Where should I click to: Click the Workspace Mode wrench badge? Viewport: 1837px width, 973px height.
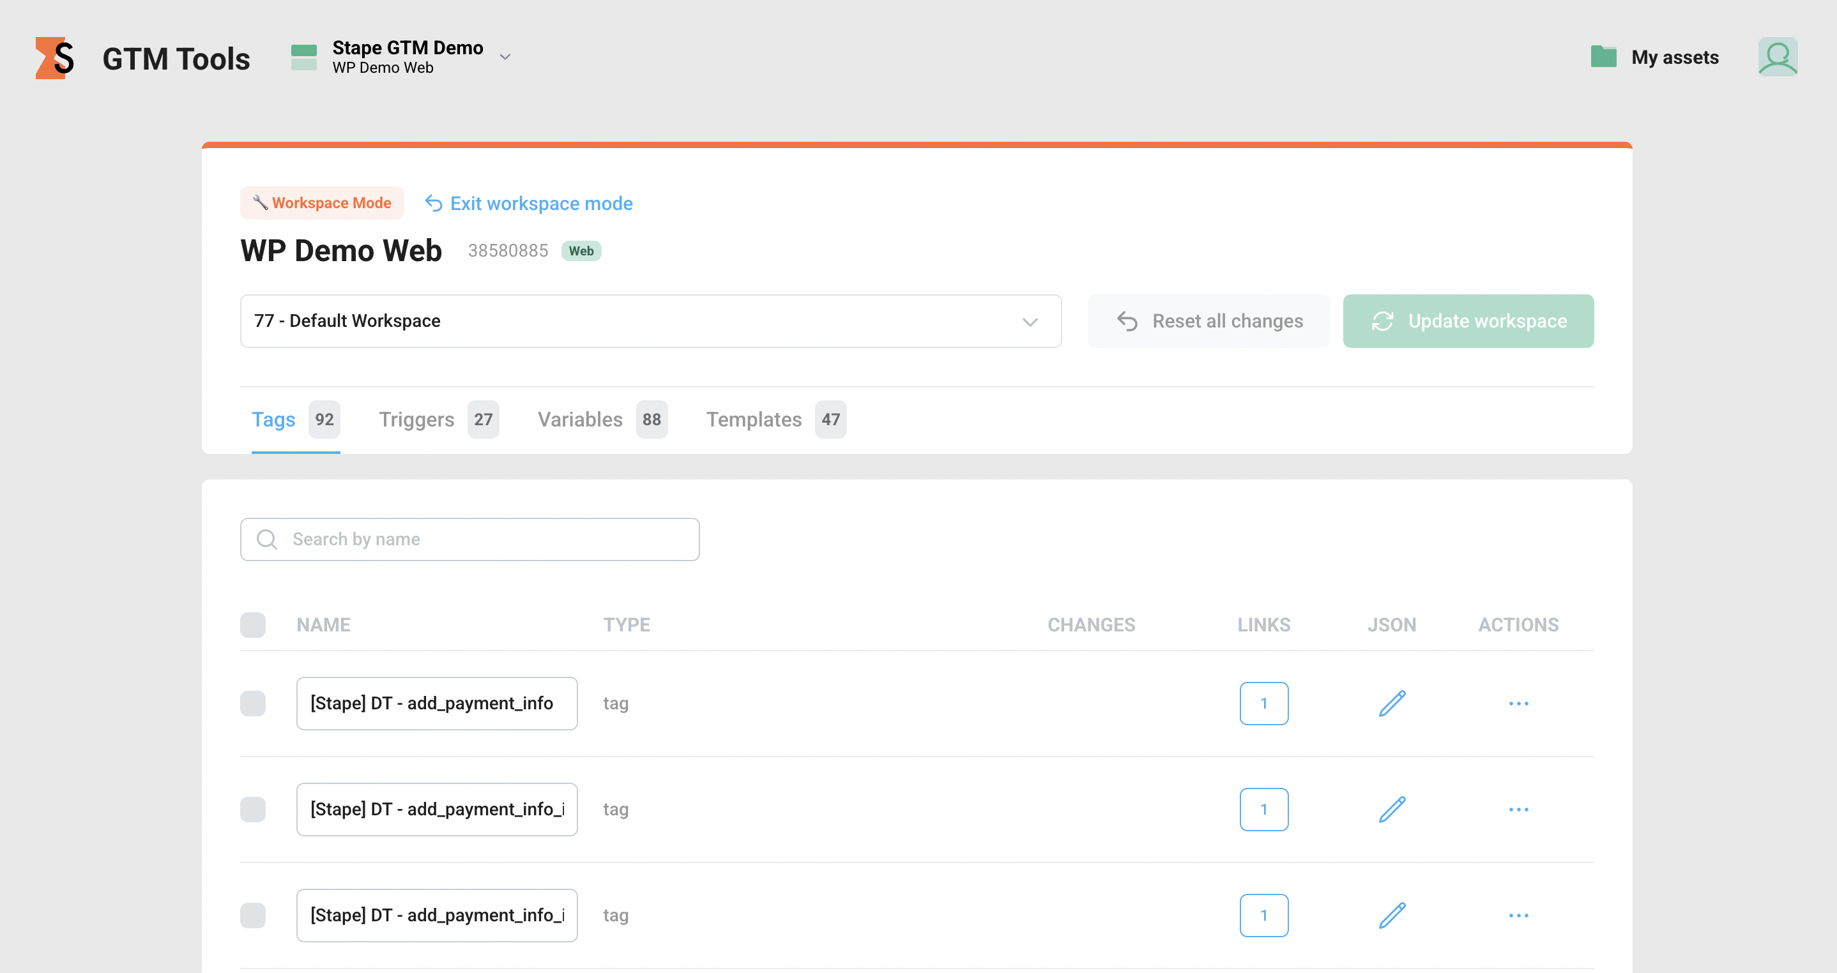(323, 203)
